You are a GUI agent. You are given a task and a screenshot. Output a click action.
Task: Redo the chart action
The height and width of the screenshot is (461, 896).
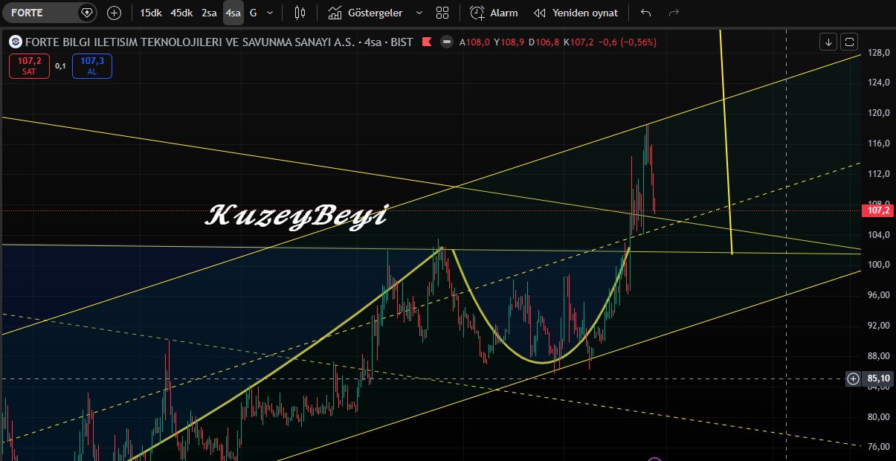click(x=674, y=13)
